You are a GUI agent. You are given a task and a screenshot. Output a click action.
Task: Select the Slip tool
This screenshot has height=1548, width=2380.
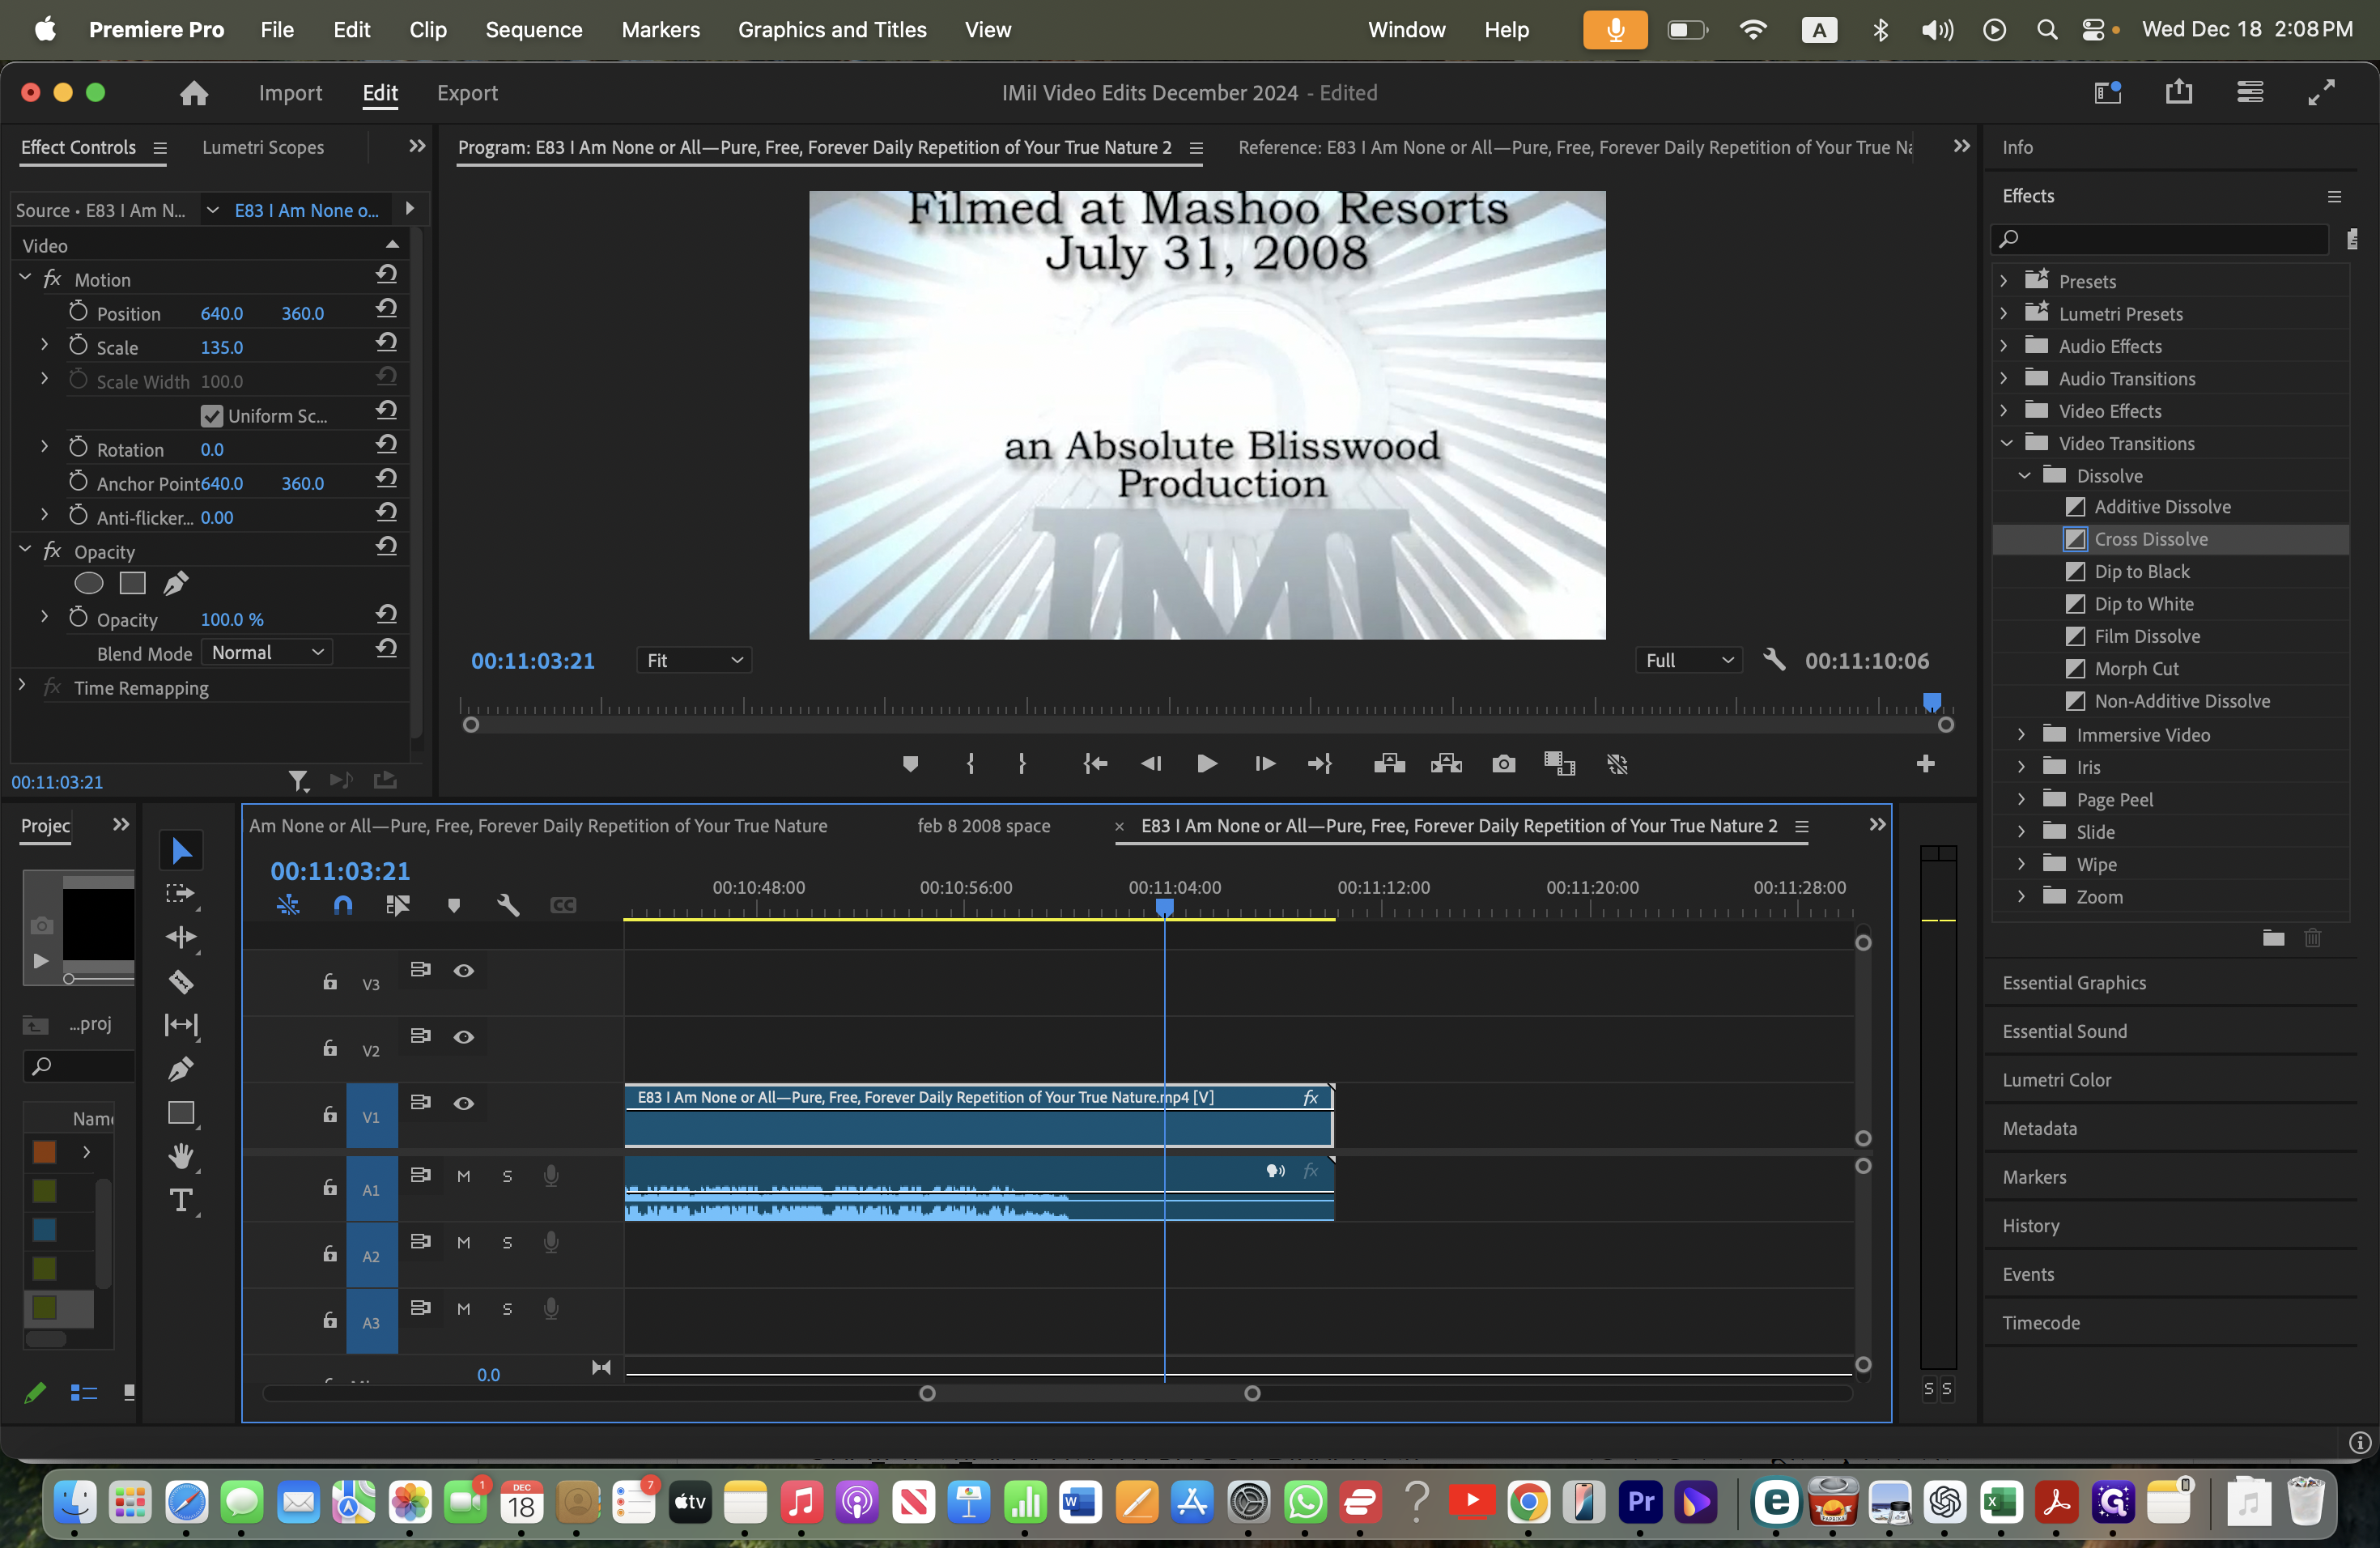tap(181, 1025)
